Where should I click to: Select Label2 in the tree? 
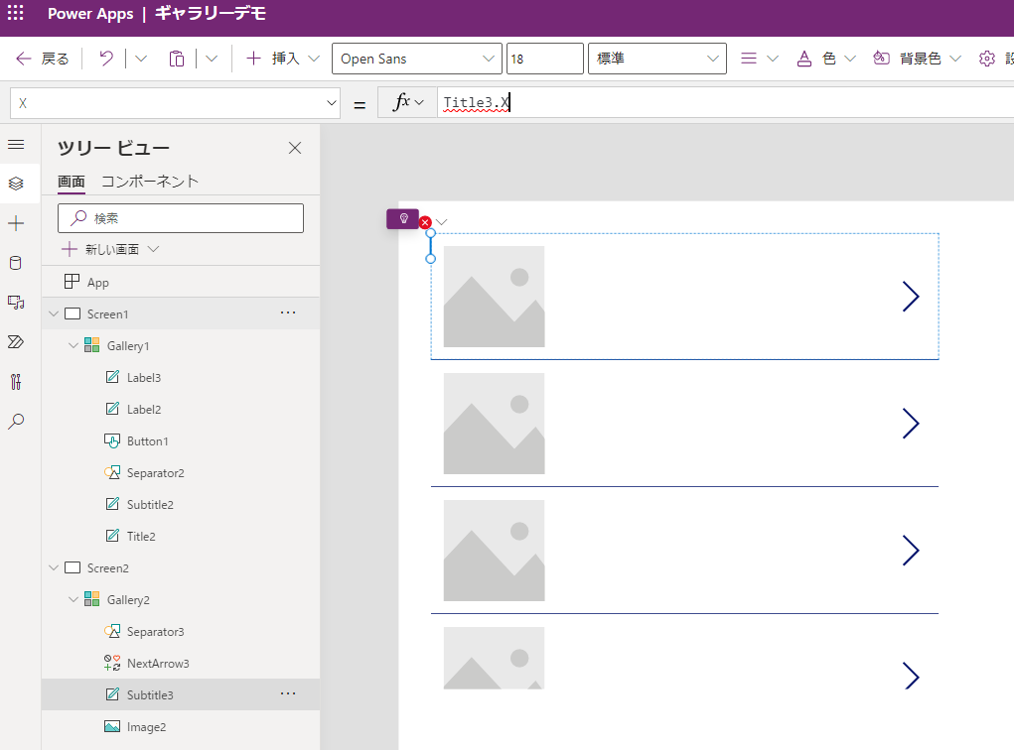(x=144, y=409)
